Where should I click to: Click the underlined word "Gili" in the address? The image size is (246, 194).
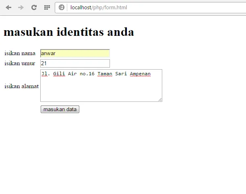[59, 74]
